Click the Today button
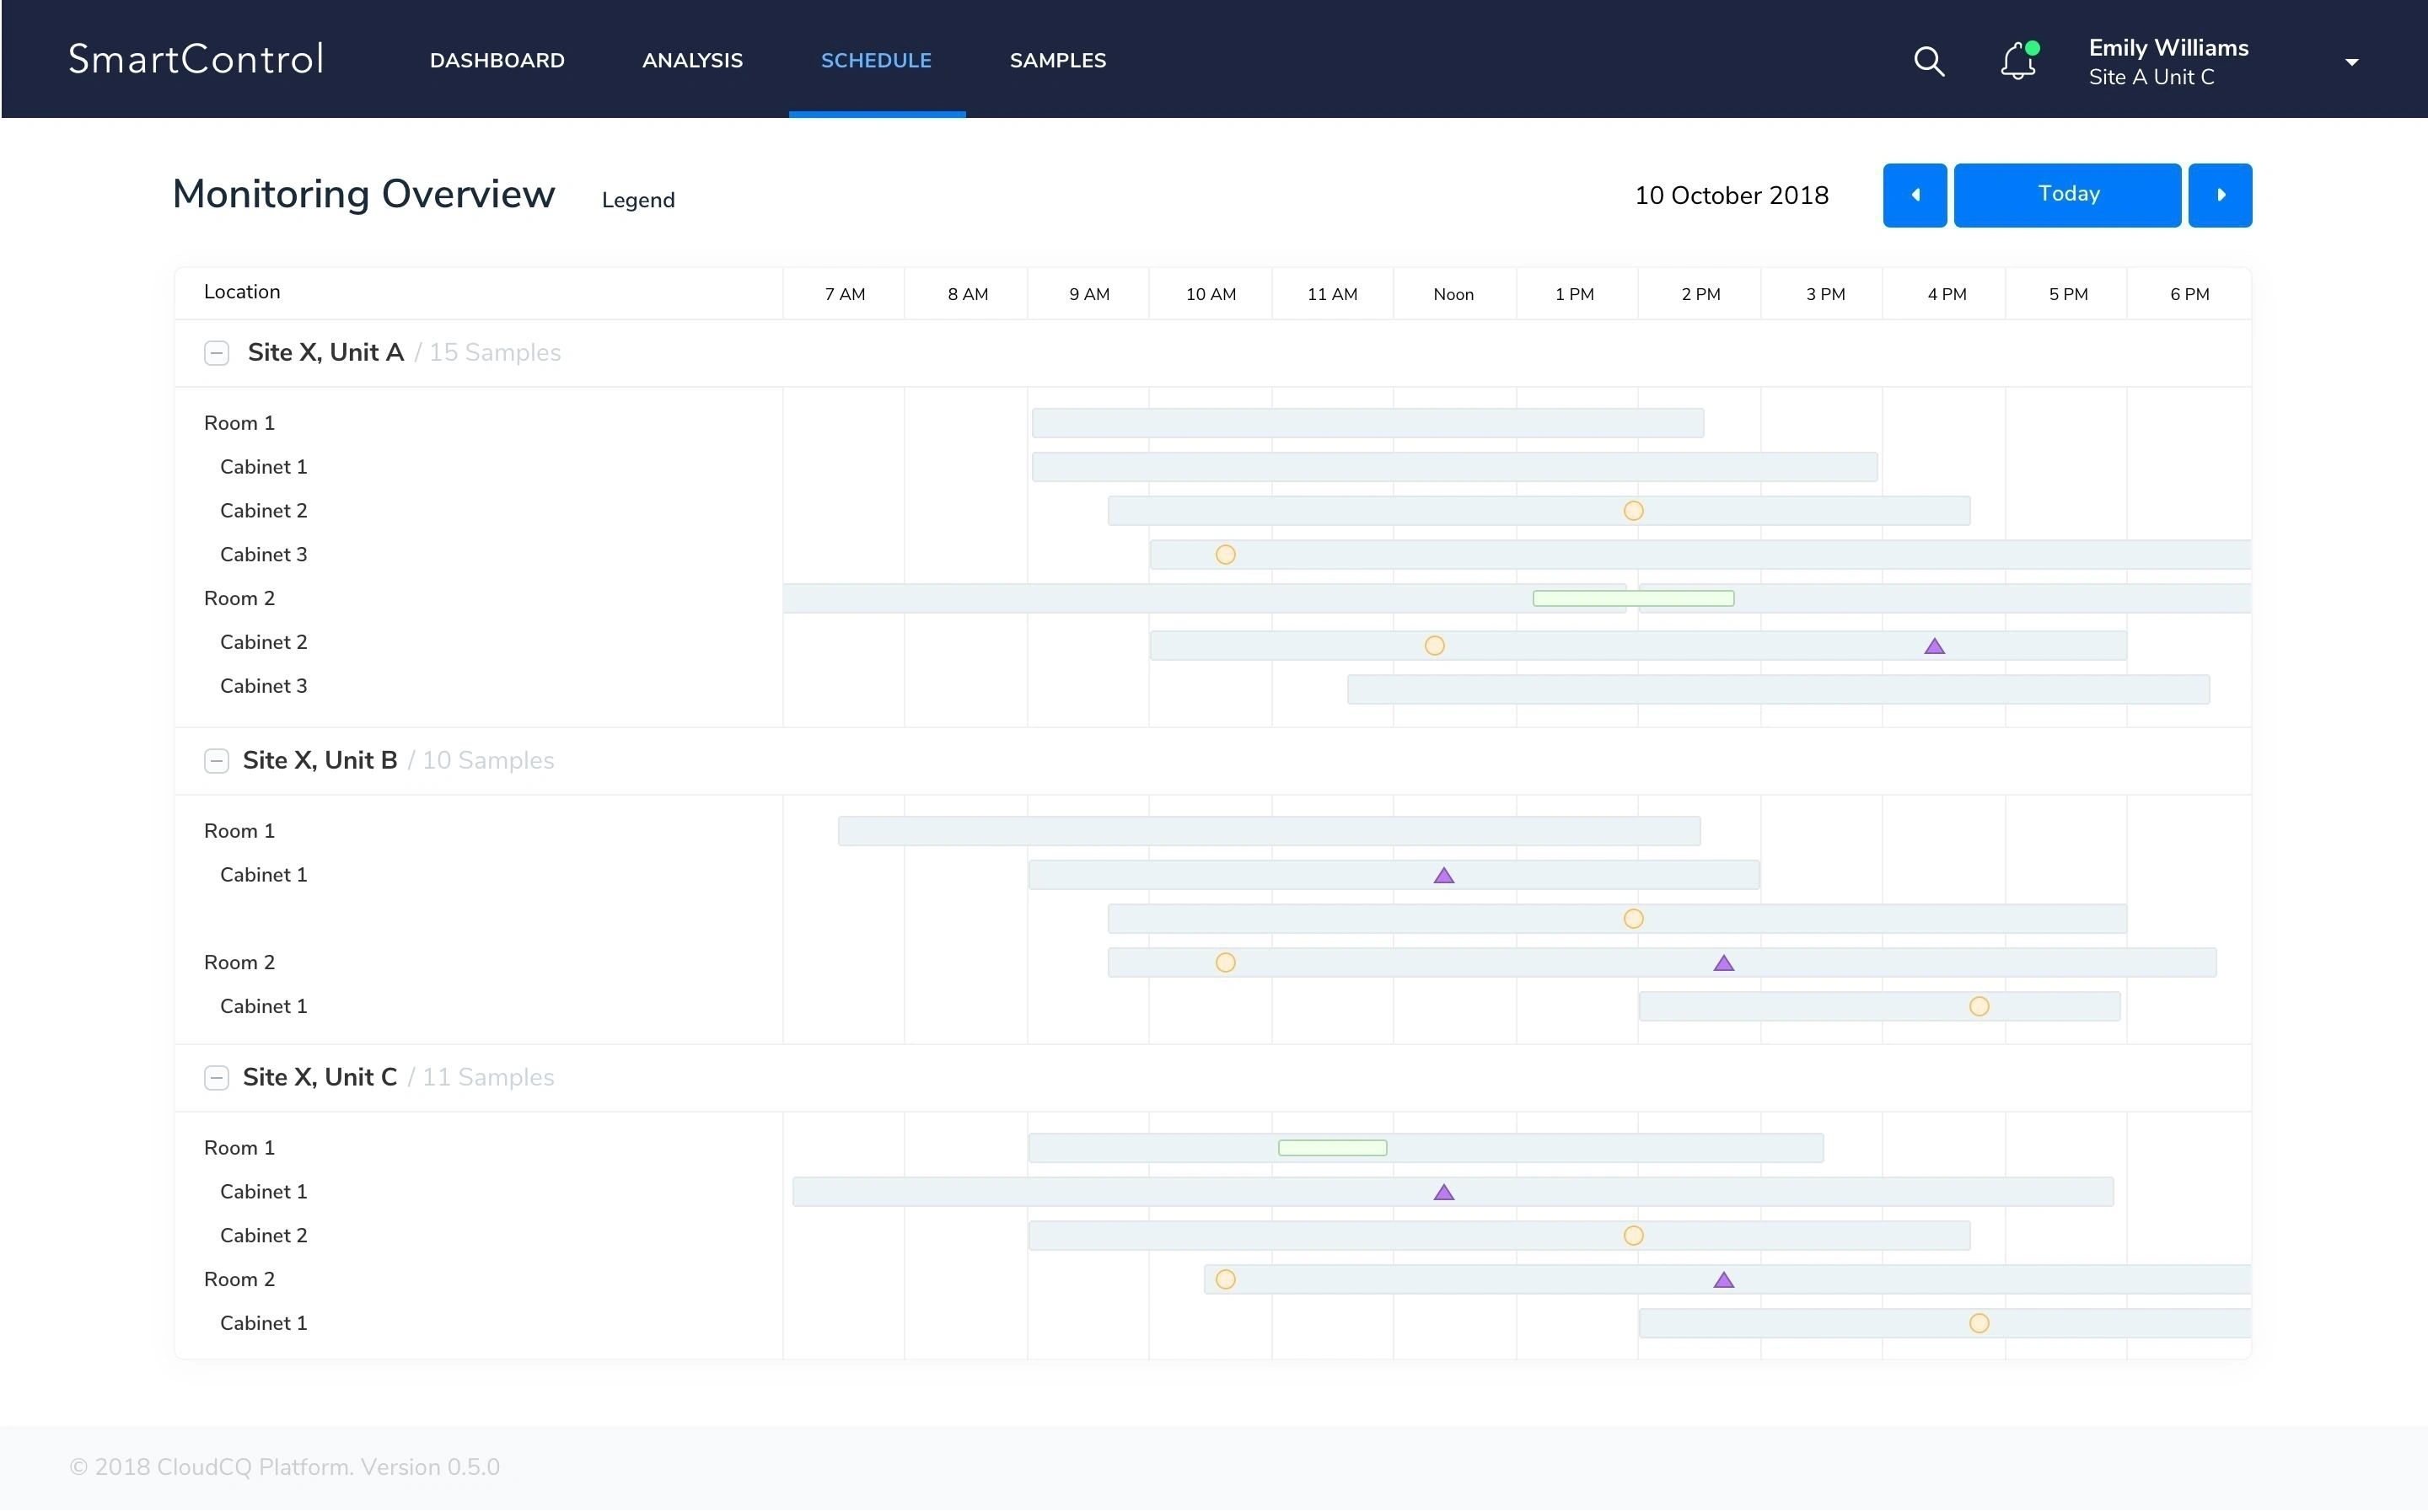The image size is (2428, 1512). coord(2067,195)
